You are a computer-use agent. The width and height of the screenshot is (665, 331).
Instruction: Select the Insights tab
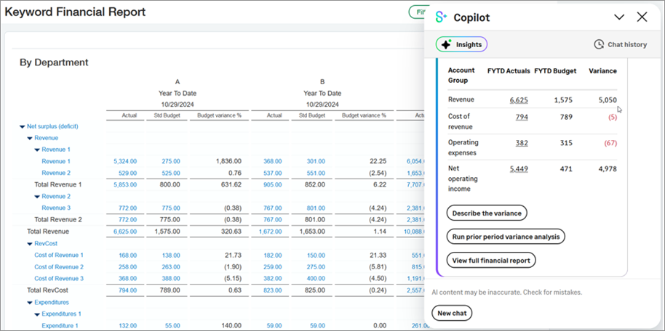(x=461, y=44)
